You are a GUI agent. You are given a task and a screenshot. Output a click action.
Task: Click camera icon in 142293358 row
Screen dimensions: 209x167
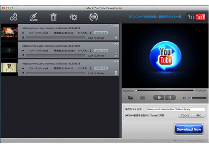23,68
